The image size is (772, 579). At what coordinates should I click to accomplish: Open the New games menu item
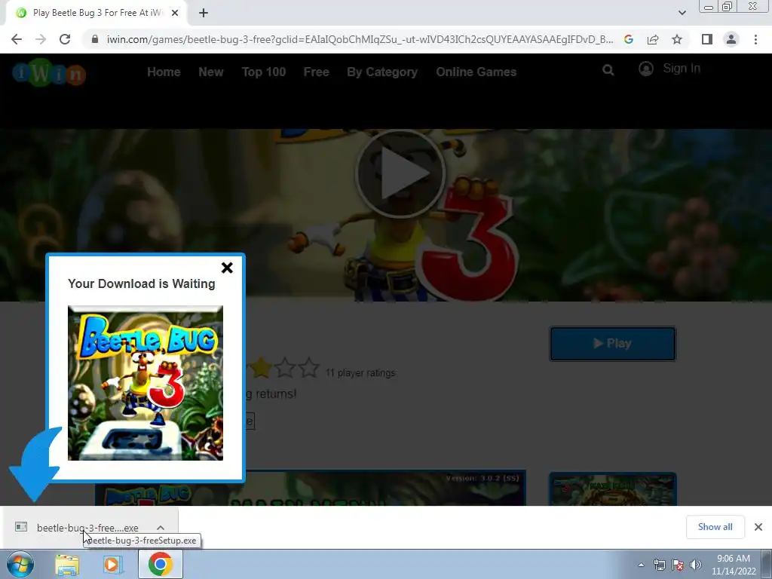211,72
